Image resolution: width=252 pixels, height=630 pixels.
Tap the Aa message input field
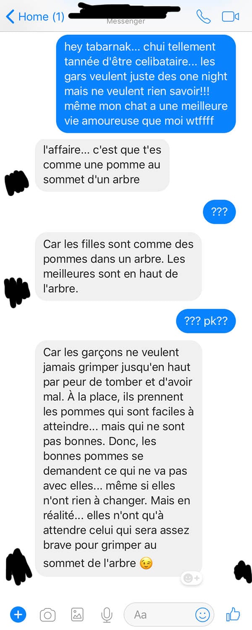pyautogui.click(x=169, y=615)
